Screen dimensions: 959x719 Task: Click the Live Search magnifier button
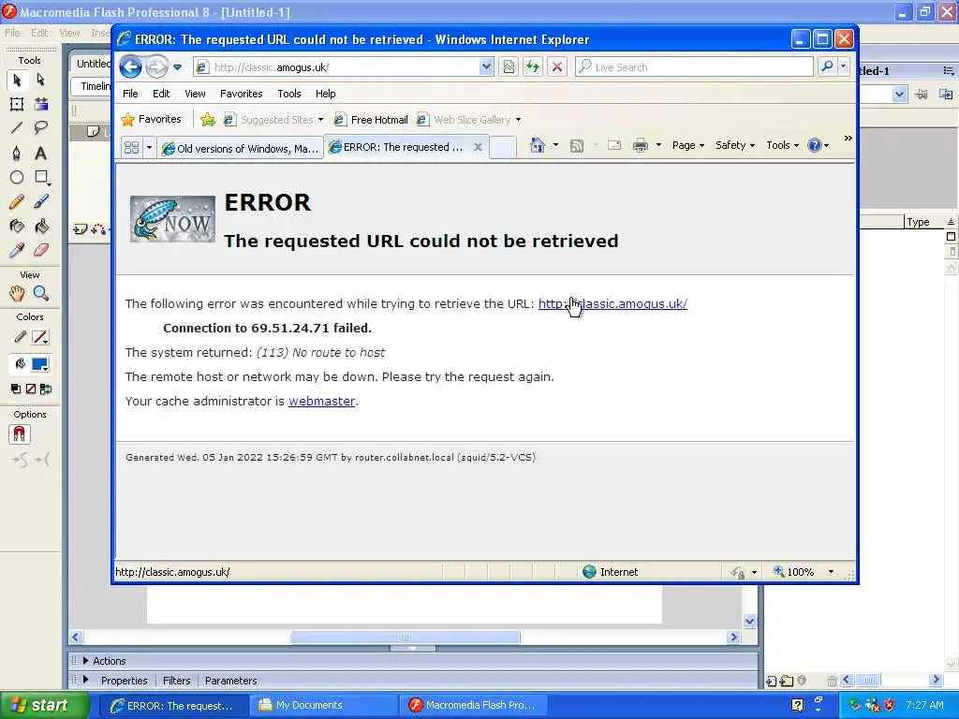pyautogui.click(x=827, y=66)
